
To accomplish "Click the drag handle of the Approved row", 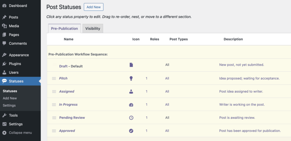I will click(54, 131).
